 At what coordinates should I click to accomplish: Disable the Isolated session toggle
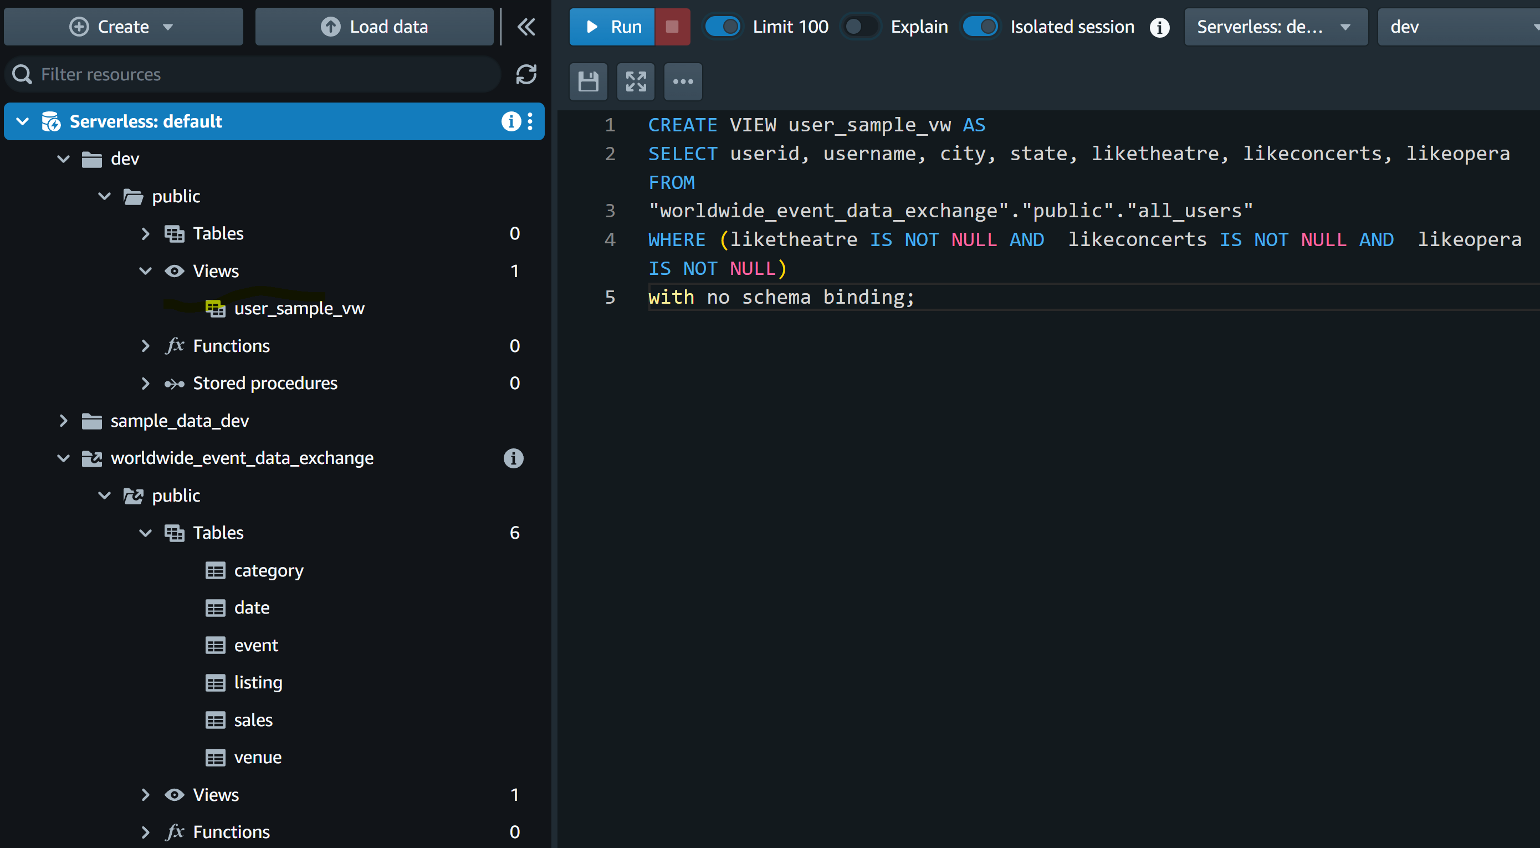coord(980,27)
